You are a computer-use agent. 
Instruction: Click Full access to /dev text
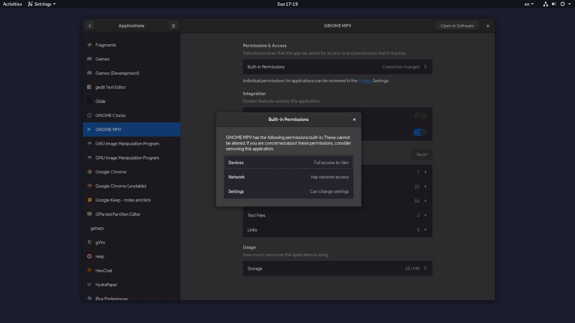tap(331, 163)
